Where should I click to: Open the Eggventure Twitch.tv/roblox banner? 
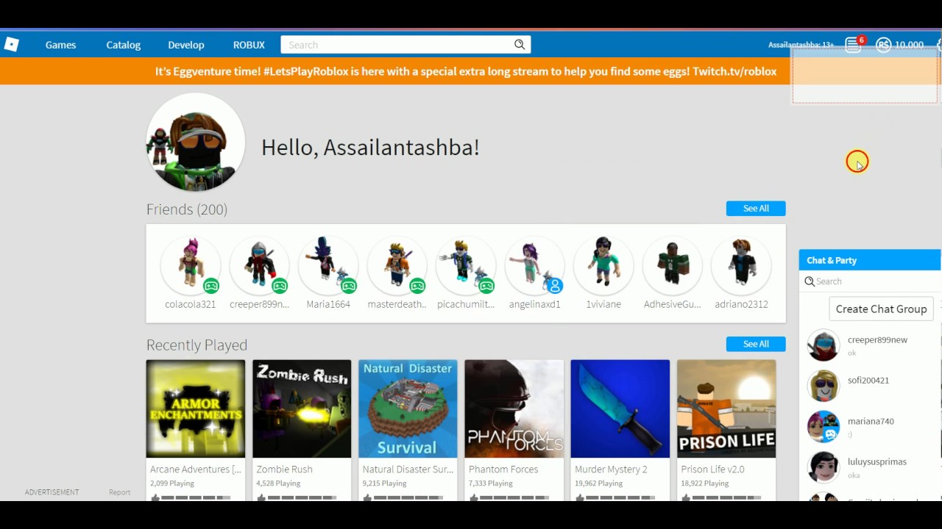coord(466,71)
